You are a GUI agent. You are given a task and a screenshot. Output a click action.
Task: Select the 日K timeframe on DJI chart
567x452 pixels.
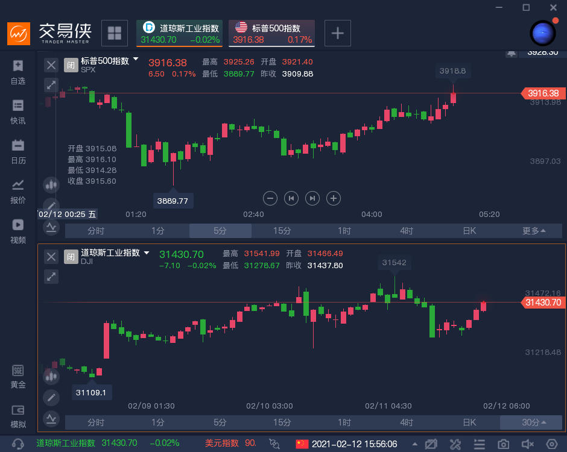469,422
